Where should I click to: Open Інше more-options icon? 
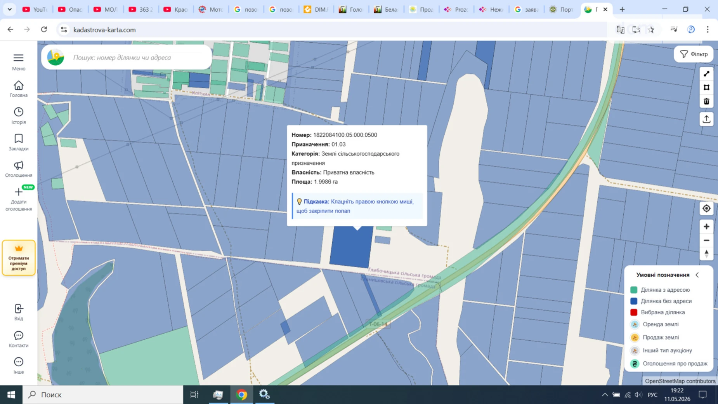(18, 362)
